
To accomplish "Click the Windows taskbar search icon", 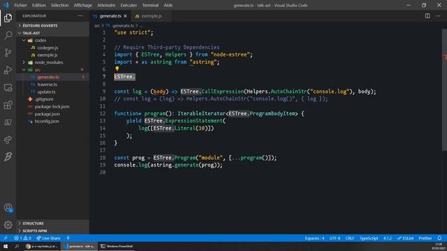I will [17, 246].
